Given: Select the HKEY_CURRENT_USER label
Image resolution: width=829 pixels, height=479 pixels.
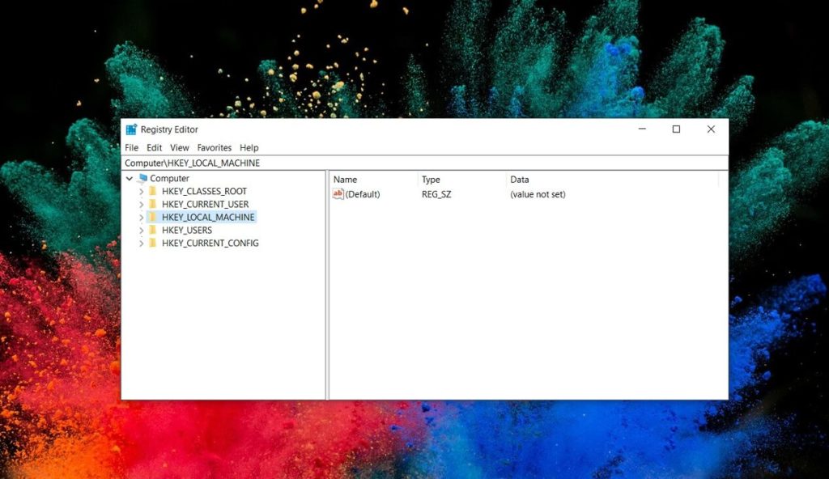Looking at the screenshot, I should click(205, 204).
